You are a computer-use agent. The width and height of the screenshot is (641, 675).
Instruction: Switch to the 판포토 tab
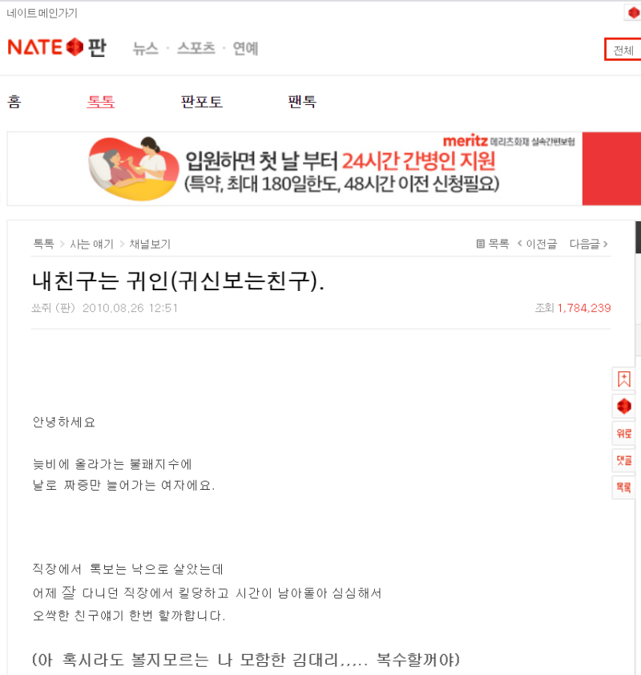coord(201,102)
